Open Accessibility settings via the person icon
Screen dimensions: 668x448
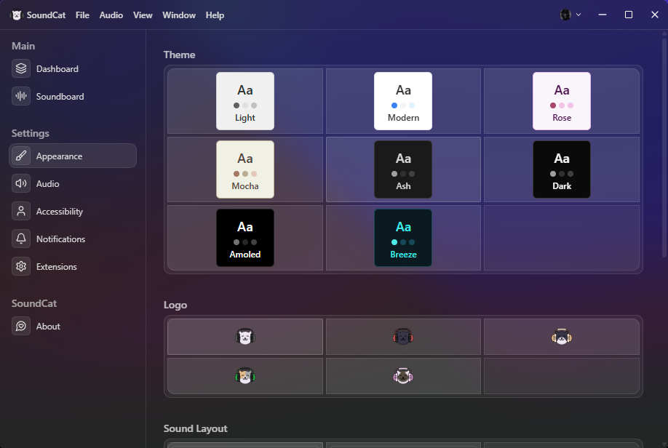[x=21, y=211]
